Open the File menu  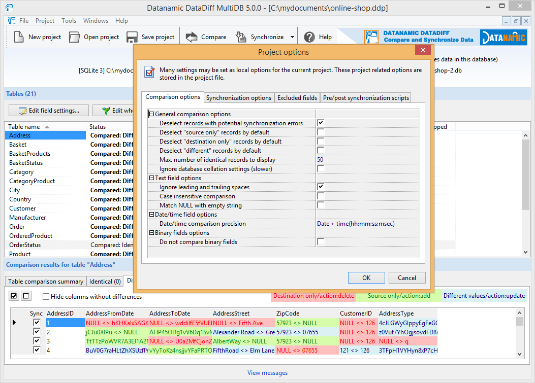tap(24, 20)
